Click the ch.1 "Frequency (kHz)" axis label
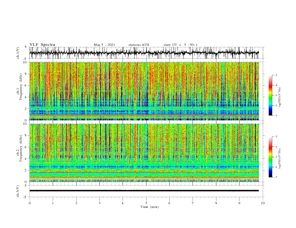Screen dimensions: 296x228 point(21,87)
